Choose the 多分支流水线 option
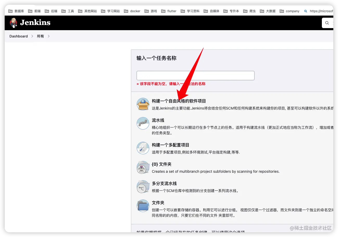Viewport: 338px width, 237px height. tap(164, 183)
